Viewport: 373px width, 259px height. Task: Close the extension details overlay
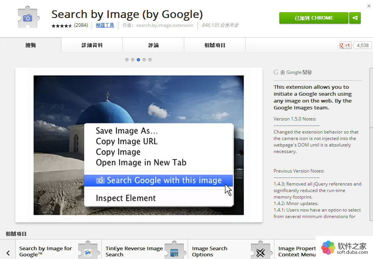tap(369, 6)
